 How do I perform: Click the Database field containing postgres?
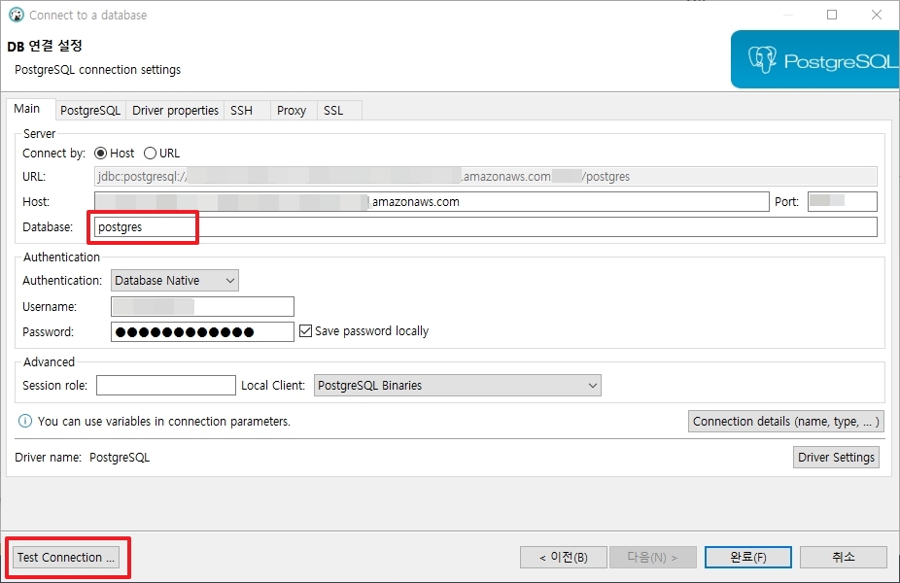pyautogui.click(x=486, y=227)
